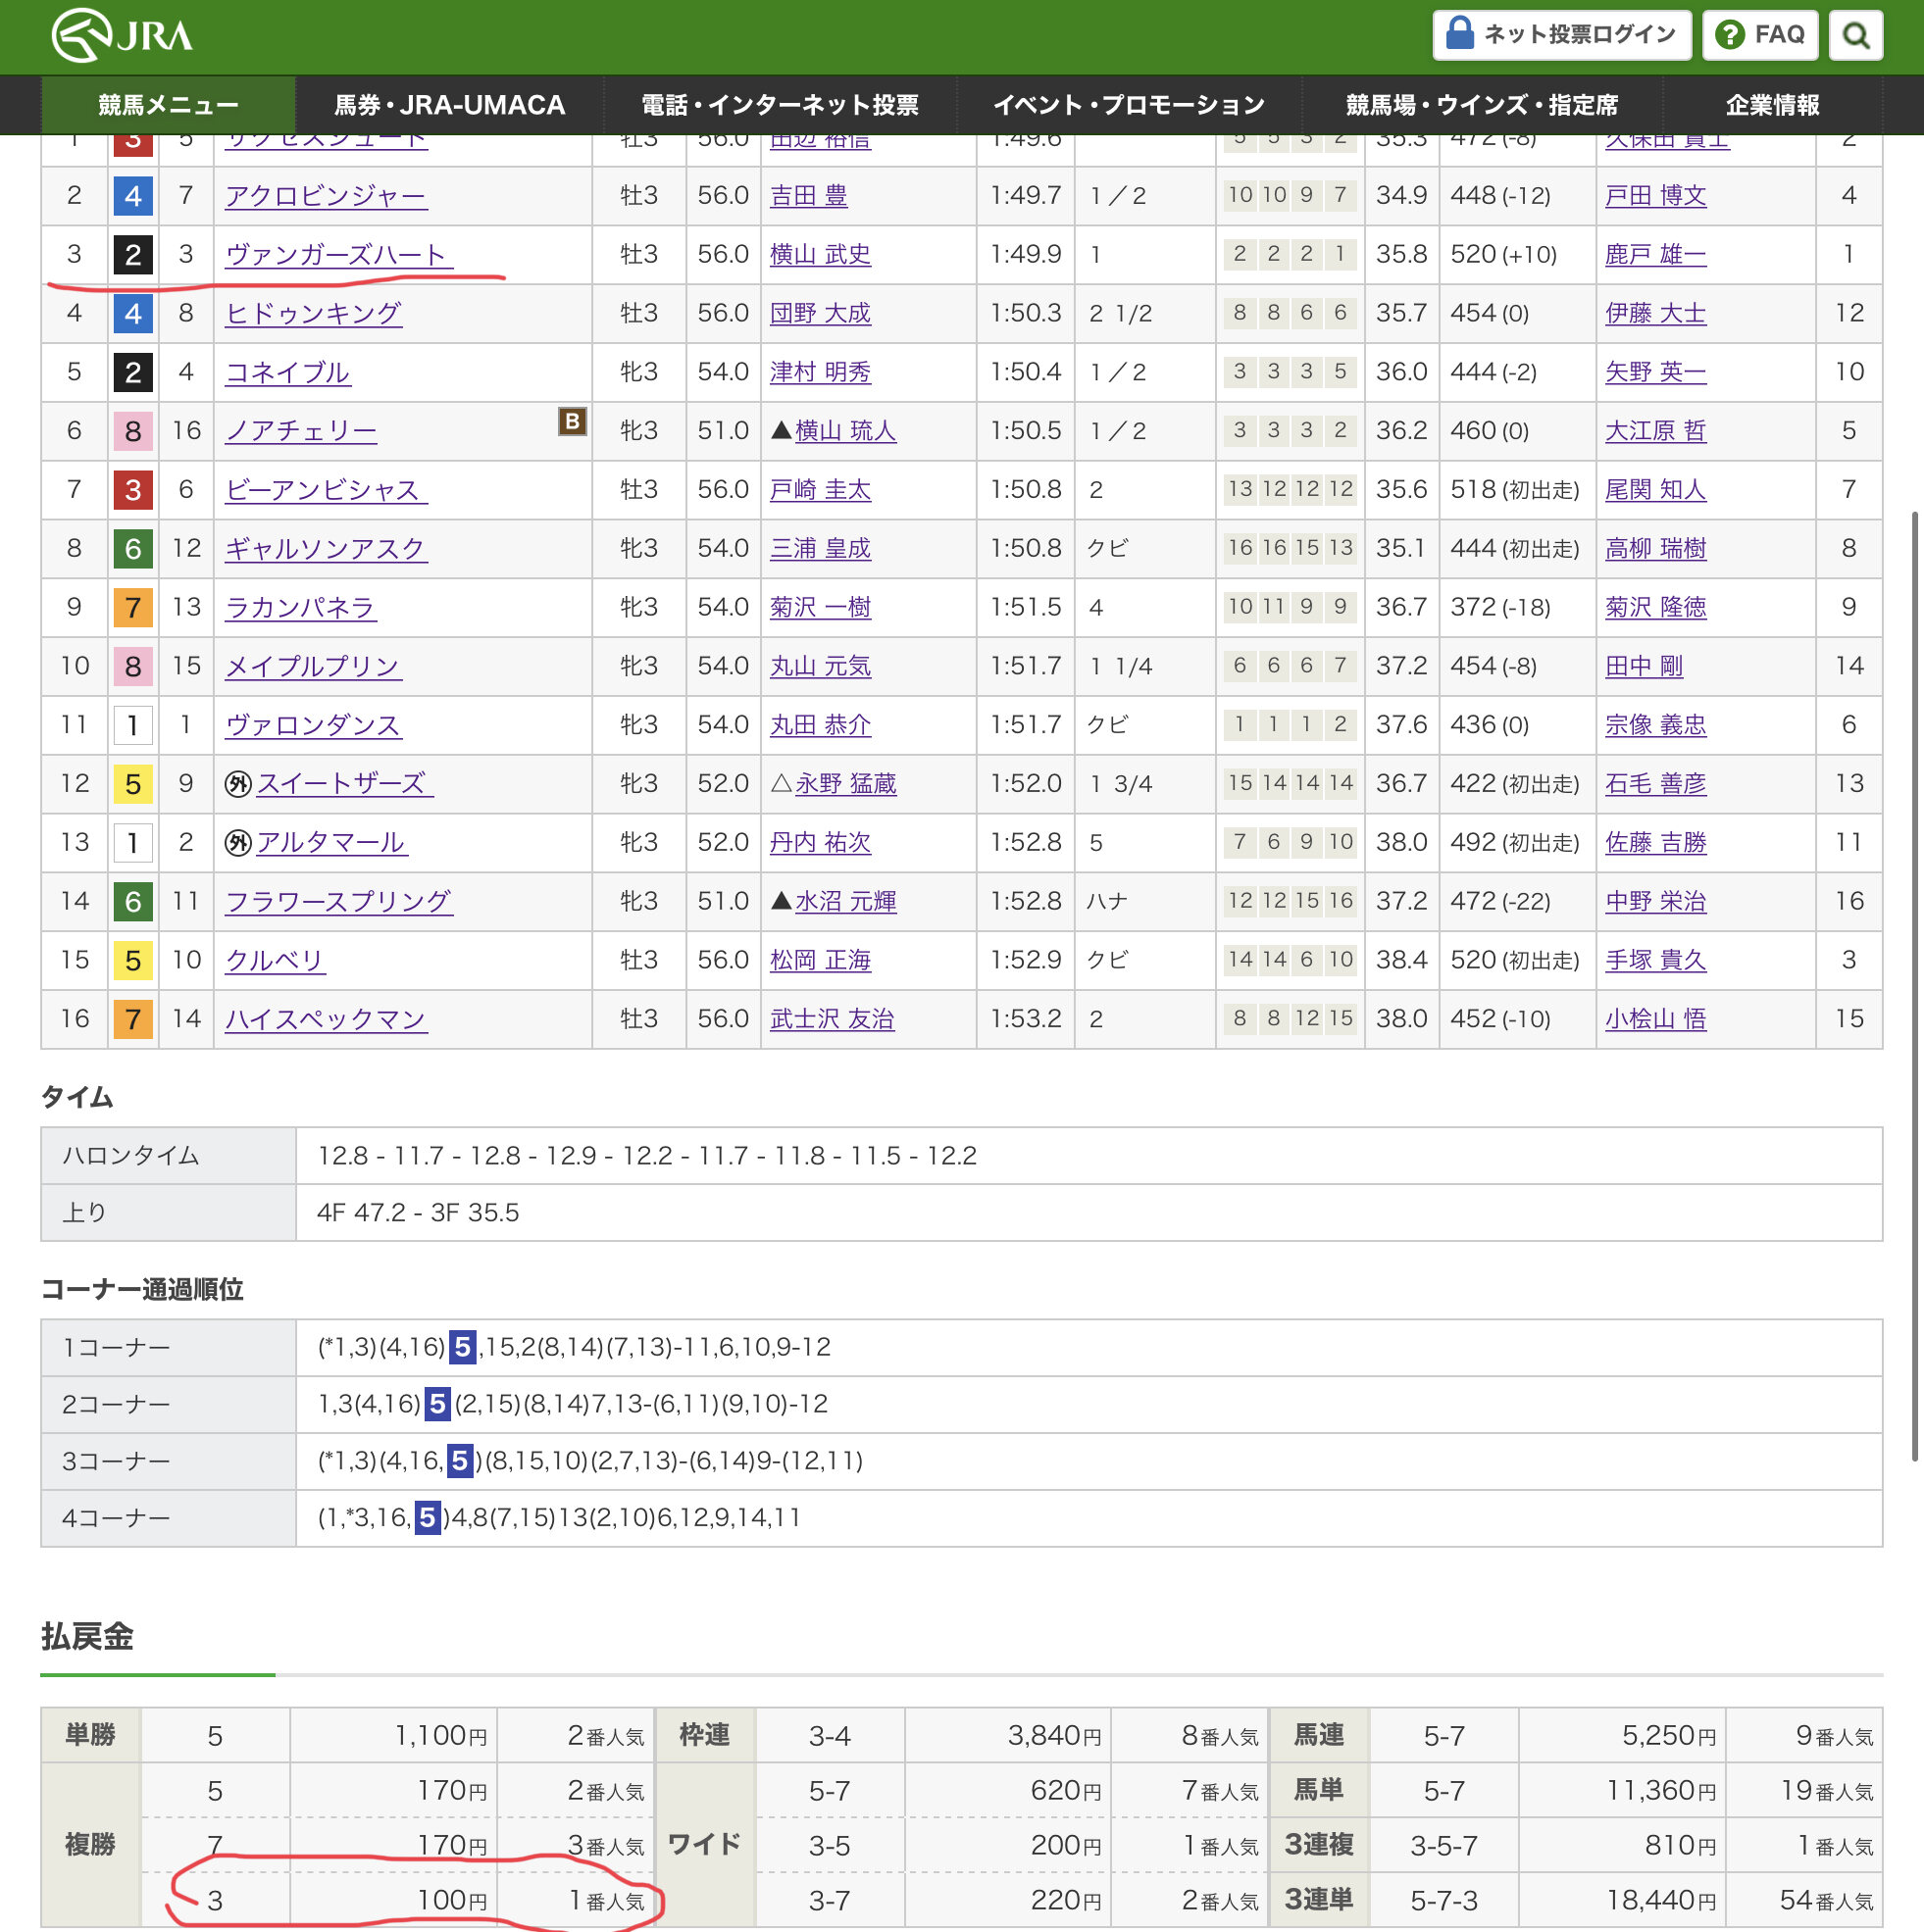Screen dimensions: 1924x1932
Task: Click the black triangle beside 横山 琉人
Action: pyautogui.click(x=782, y=431)
